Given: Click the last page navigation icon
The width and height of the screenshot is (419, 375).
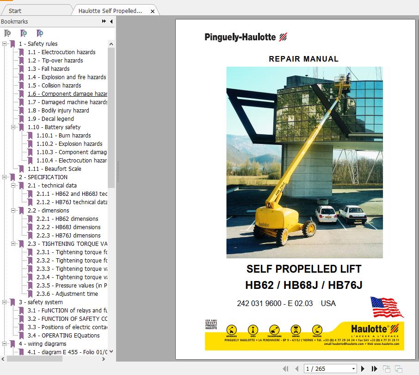Looking at the screenshot, I should coord(374,368).
